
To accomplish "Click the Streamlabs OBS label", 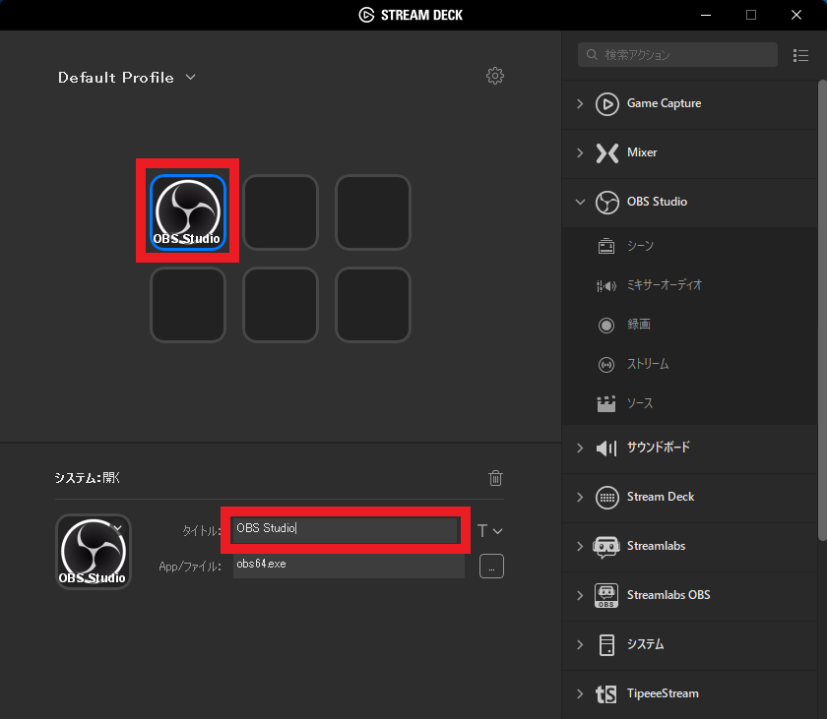I will [668, 595].
